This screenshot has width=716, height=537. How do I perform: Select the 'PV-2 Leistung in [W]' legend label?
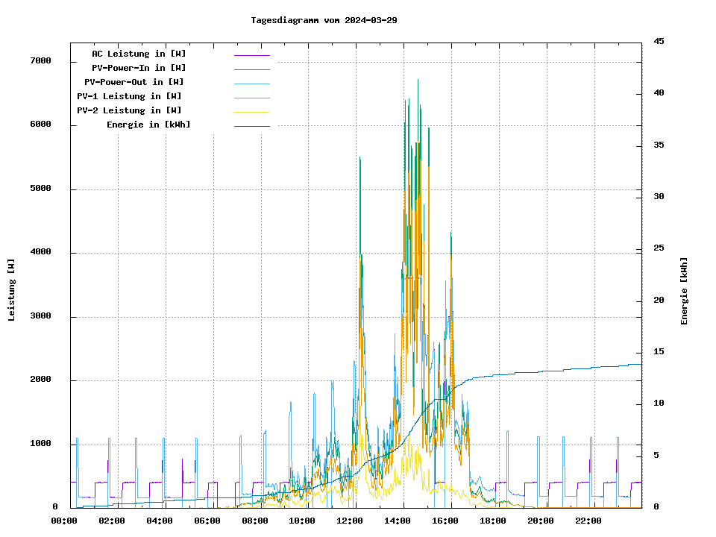tap(129, 110)
